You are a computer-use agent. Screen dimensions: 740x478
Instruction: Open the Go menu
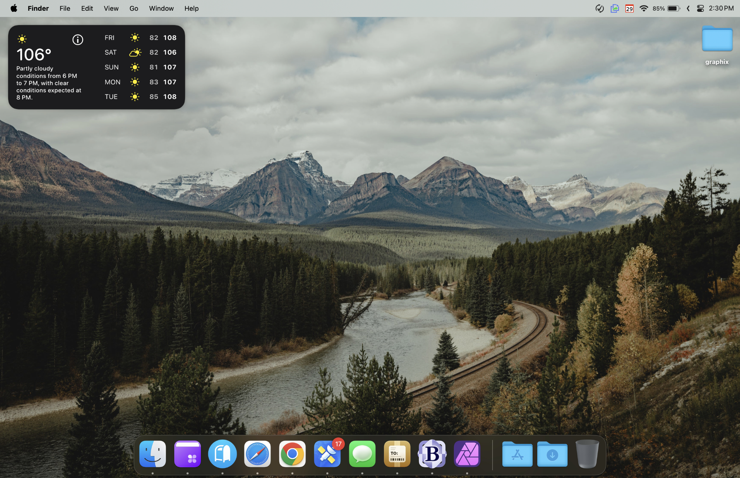pyautogui.click(x=134, y=8)
